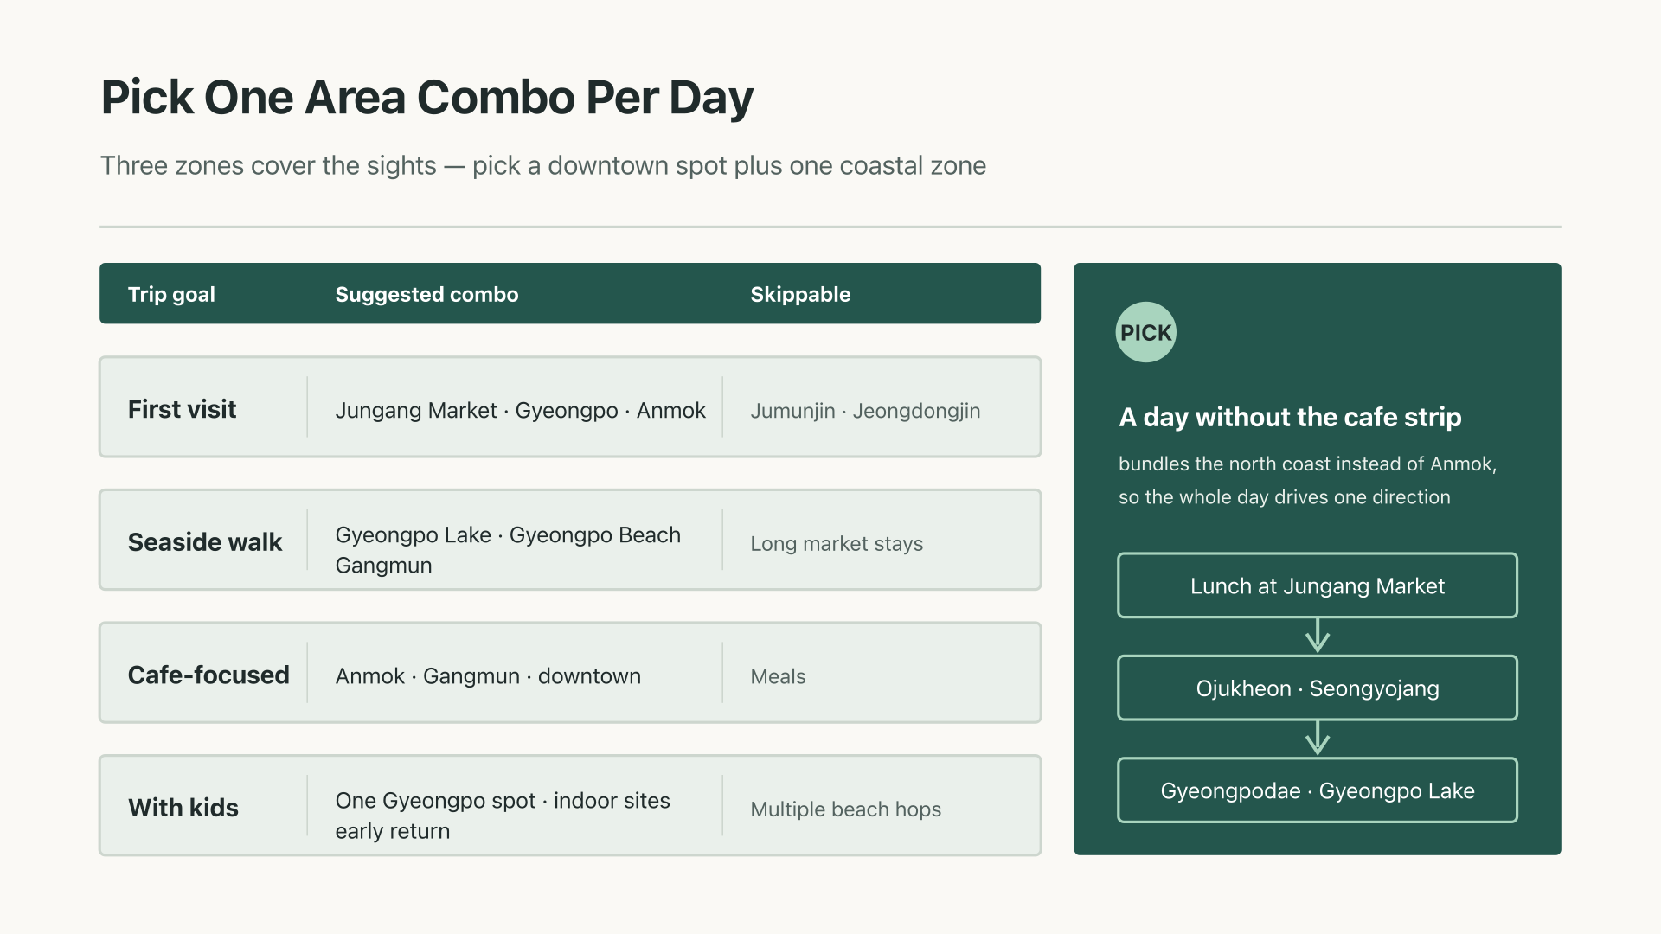The height and width of the screenshot is (934, 1661).
Task: Select the subtitle about three zones
Action: point(543,165)
